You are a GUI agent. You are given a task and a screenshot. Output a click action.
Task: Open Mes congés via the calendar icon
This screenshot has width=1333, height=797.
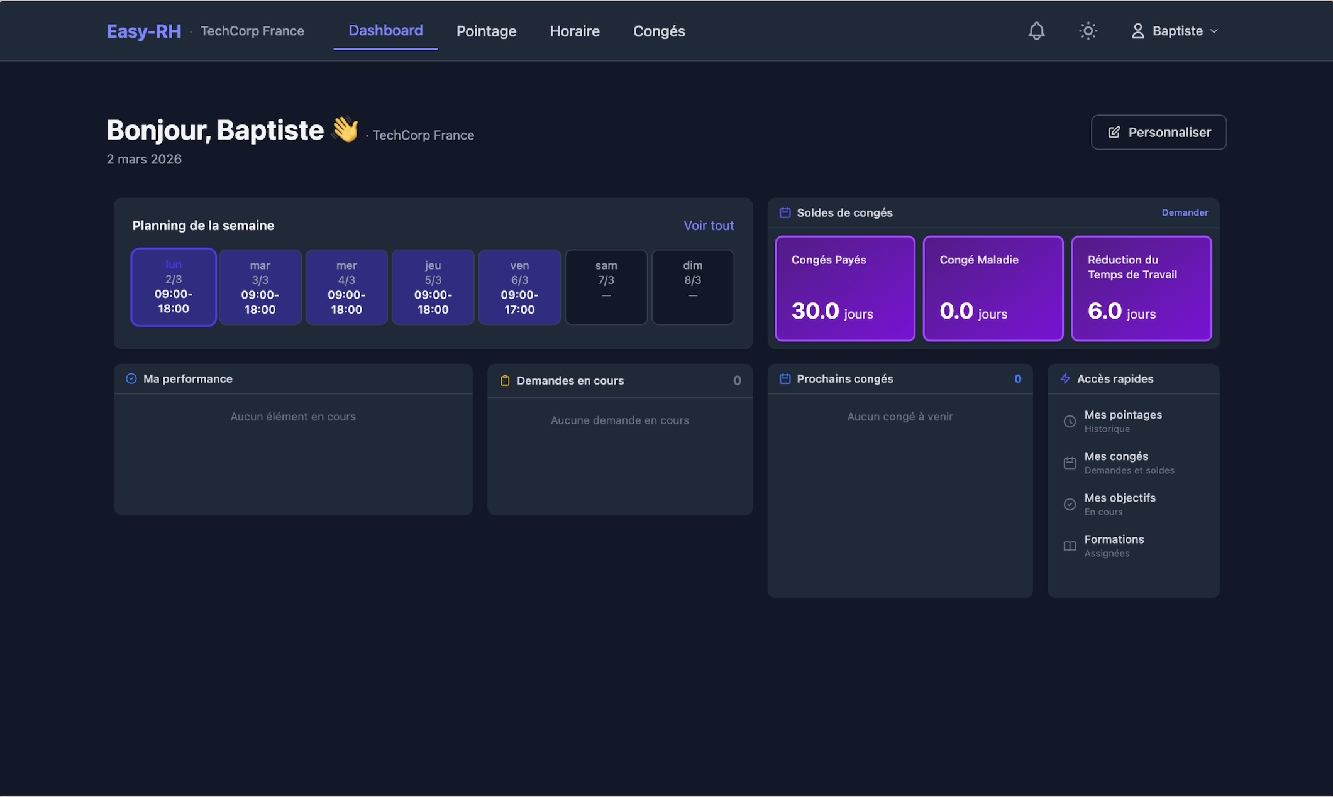pos(1070,463)
